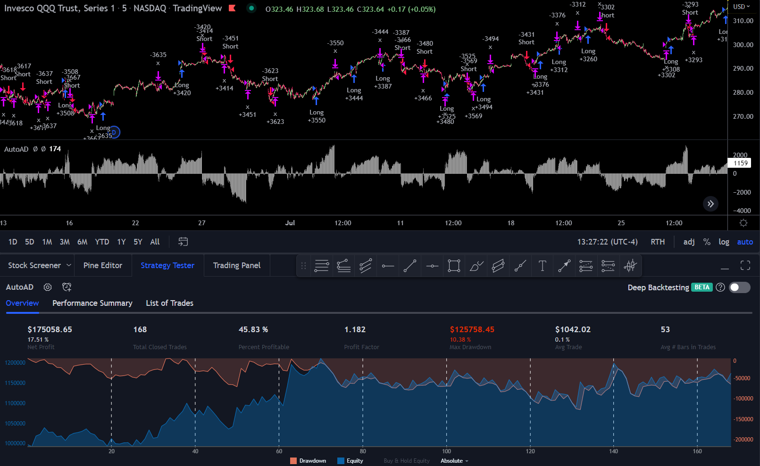The width and height of the screenshot is (760, 466).
Task: Click the Drawdown orange color swatch
Action: pyautogui.click(x=293, y=461)
